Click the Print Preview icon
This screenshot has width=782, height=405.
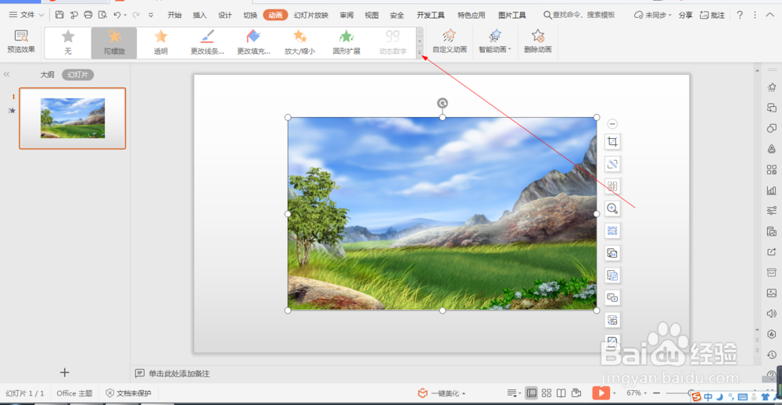[102, 15]
